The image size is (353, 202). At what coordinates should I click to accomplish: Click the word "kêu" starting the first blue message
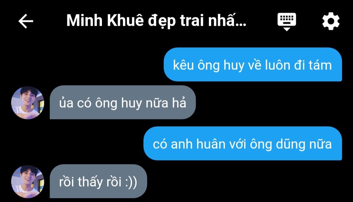tap(183, 65)
